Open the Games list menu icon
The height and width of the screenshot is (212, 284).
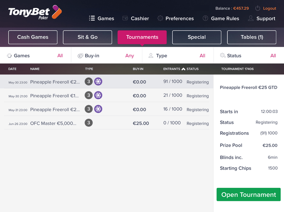click(92, 18)
